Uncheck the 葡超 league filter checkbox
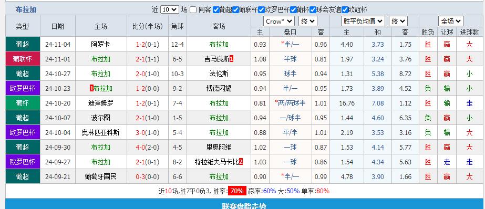Screen dimensions: 485x209 pos(216,9)
